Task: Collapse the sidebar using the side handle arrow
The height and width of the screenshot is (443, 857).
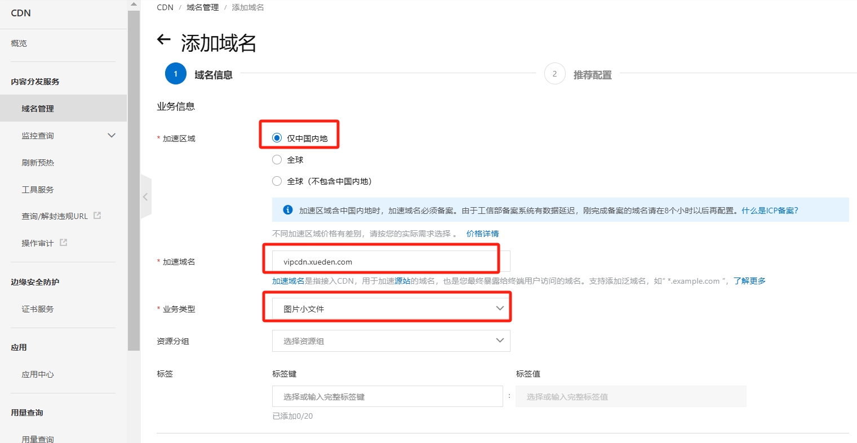Action: (x=145, y=196)
